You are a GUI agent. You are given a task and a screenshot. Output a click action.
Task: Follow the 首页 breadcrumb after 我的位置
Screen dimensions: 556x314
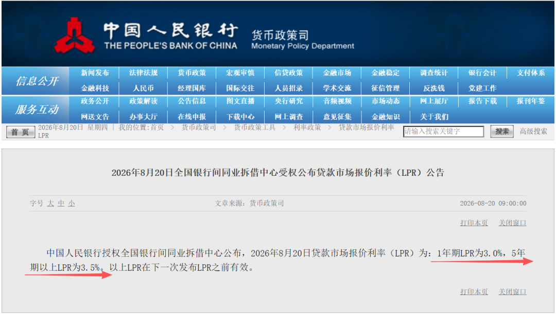tap(157, 127)
